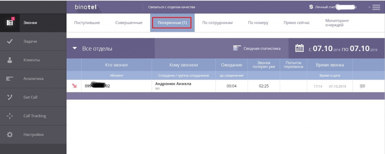Open the По номеру tab
The width and height of the screenshot is (385, 154).
point(258,23)
